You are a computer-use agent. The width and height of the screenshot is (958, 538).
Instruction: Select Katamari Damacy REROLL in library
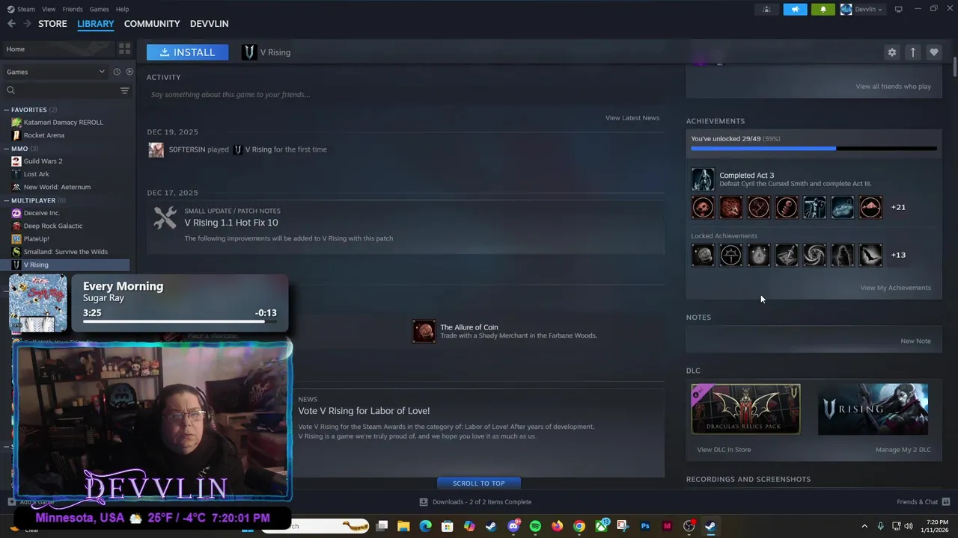click(63, 123)
